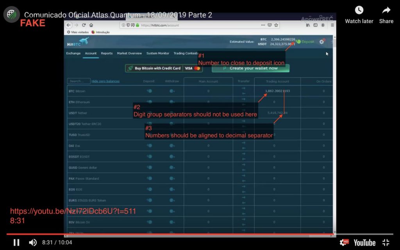Click the withdraw icon in GUSD row
The image size is (400, 250).
(x=172, y=167)
